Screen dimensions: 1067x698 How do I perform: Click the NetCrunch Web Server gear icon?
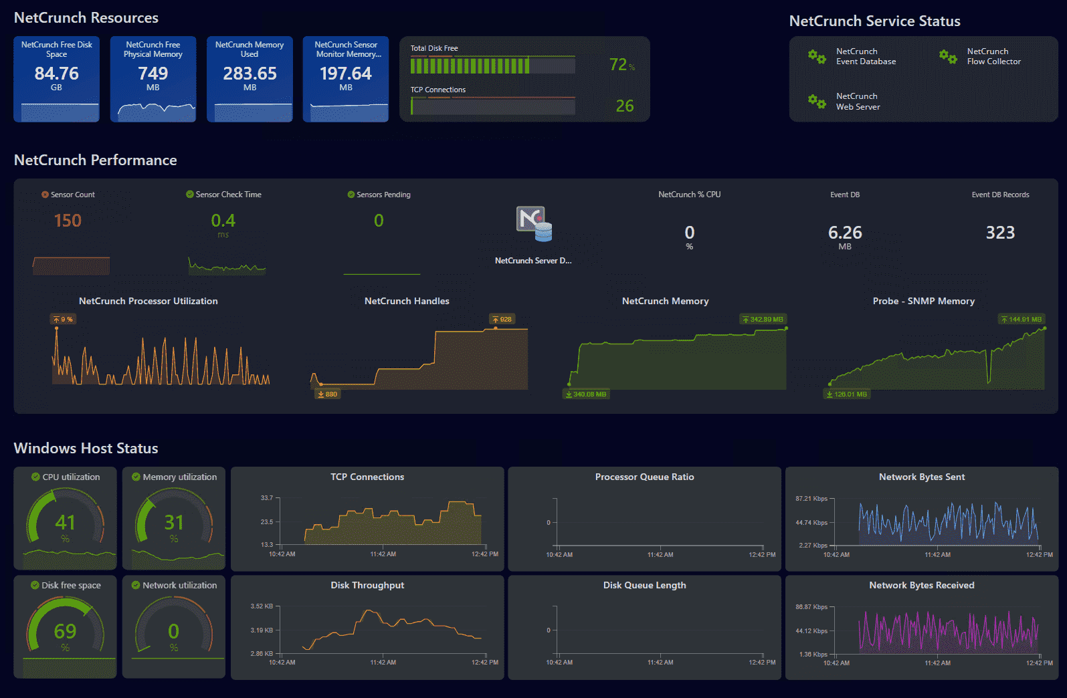click(817, 101)
